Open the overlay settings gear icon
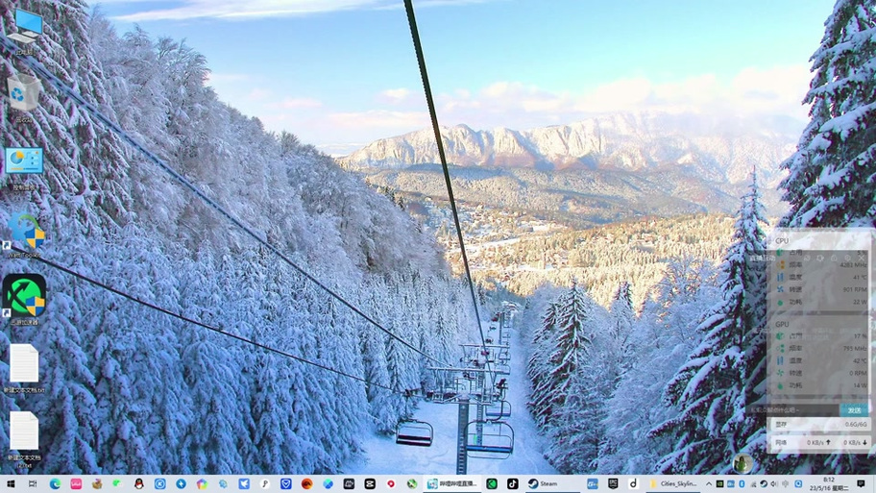 [847, 259]
